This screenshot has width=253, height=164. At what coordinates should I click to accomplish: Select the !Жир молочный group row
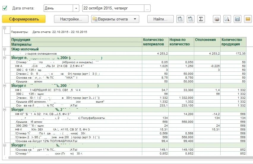(x=129, y=49)
